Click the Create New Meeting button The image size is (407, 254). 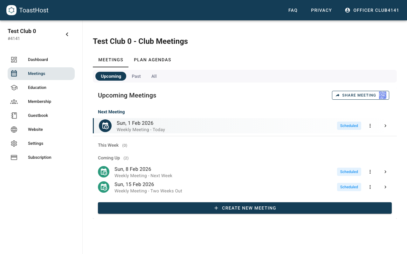pos(245,208)
